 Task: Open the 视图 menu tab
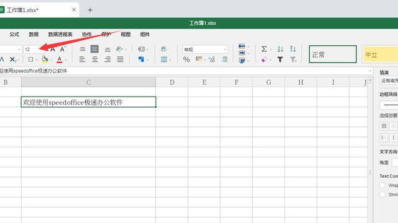point(126,35)
